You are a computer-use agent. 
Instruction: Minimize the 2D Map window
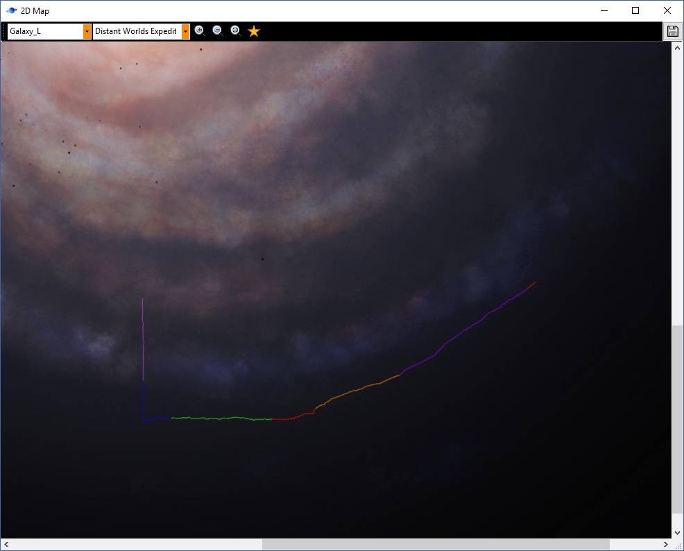pos(604,10)
